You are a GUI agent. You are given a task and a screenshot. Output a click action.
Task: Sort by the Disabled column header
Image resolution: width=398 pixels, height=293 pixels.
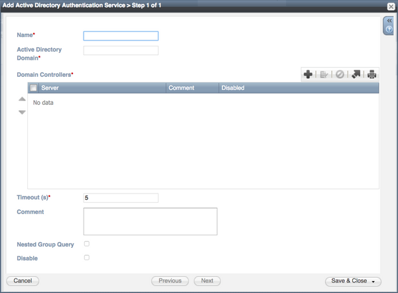coord(298,88)
